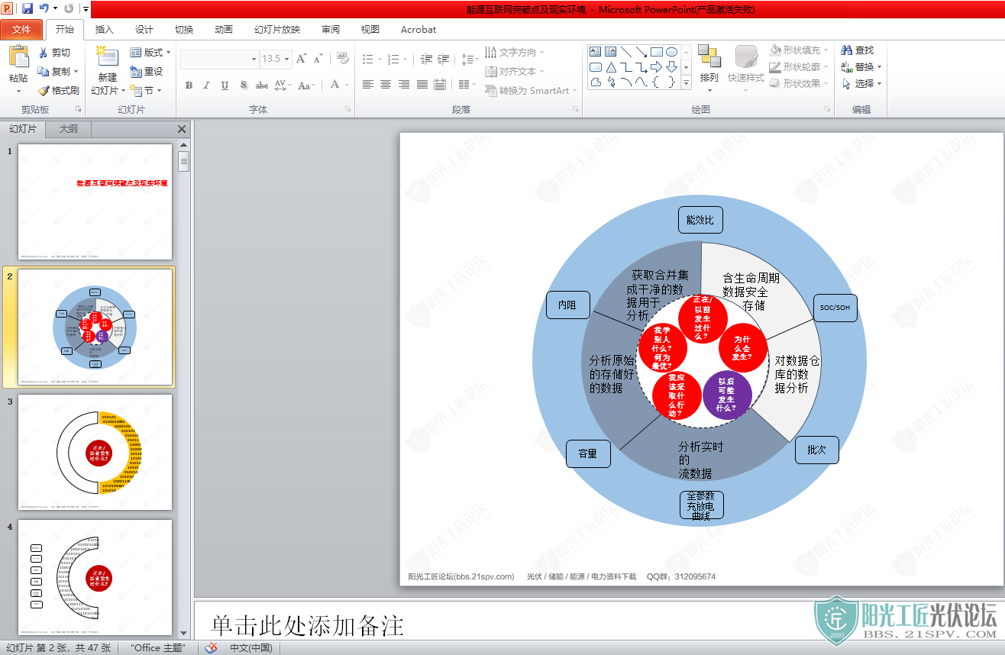Select slide 3 thumbnail
1005x655 pixels.
click(95, 452)
